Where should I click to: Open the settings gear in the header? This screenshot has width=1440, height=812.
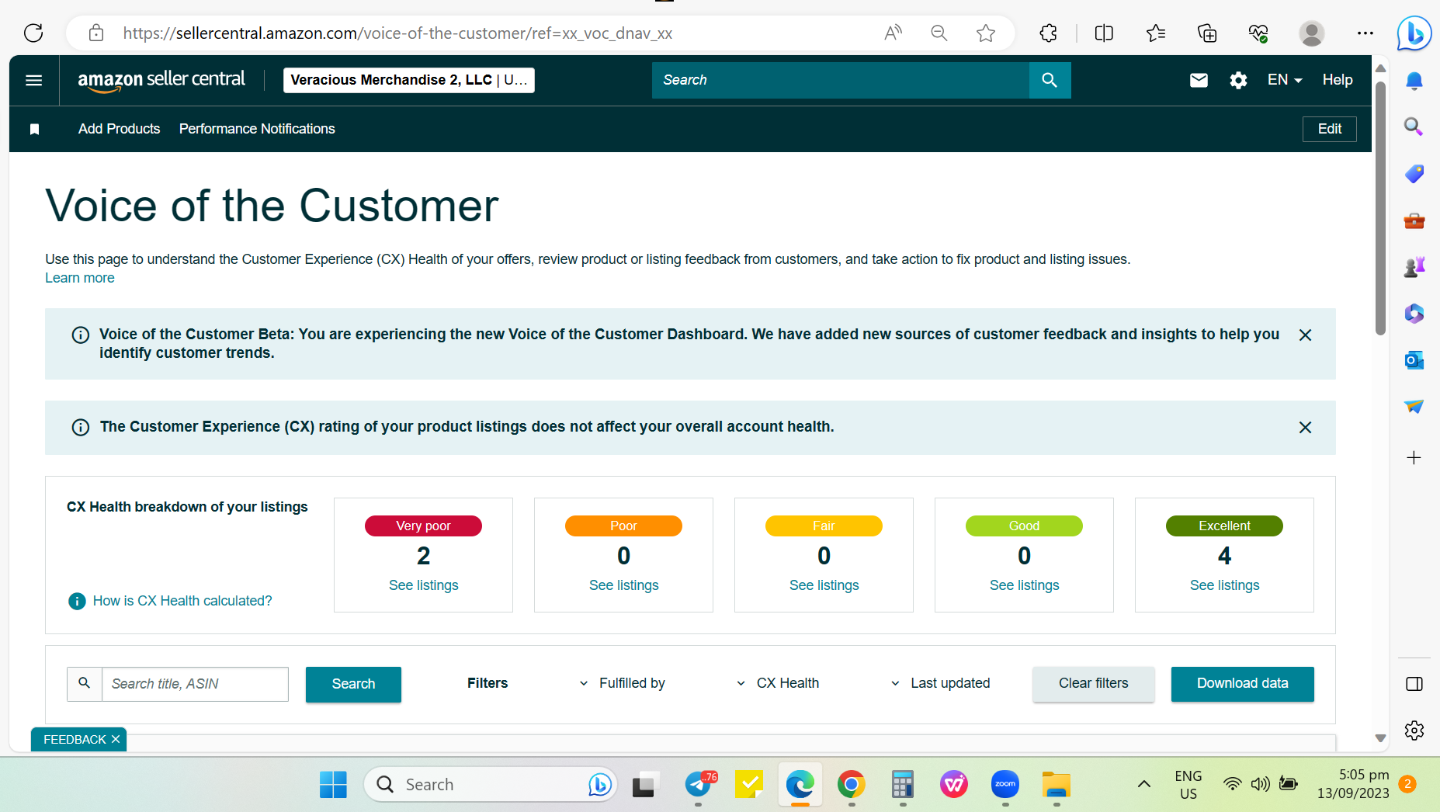[x=1238, y=80]
